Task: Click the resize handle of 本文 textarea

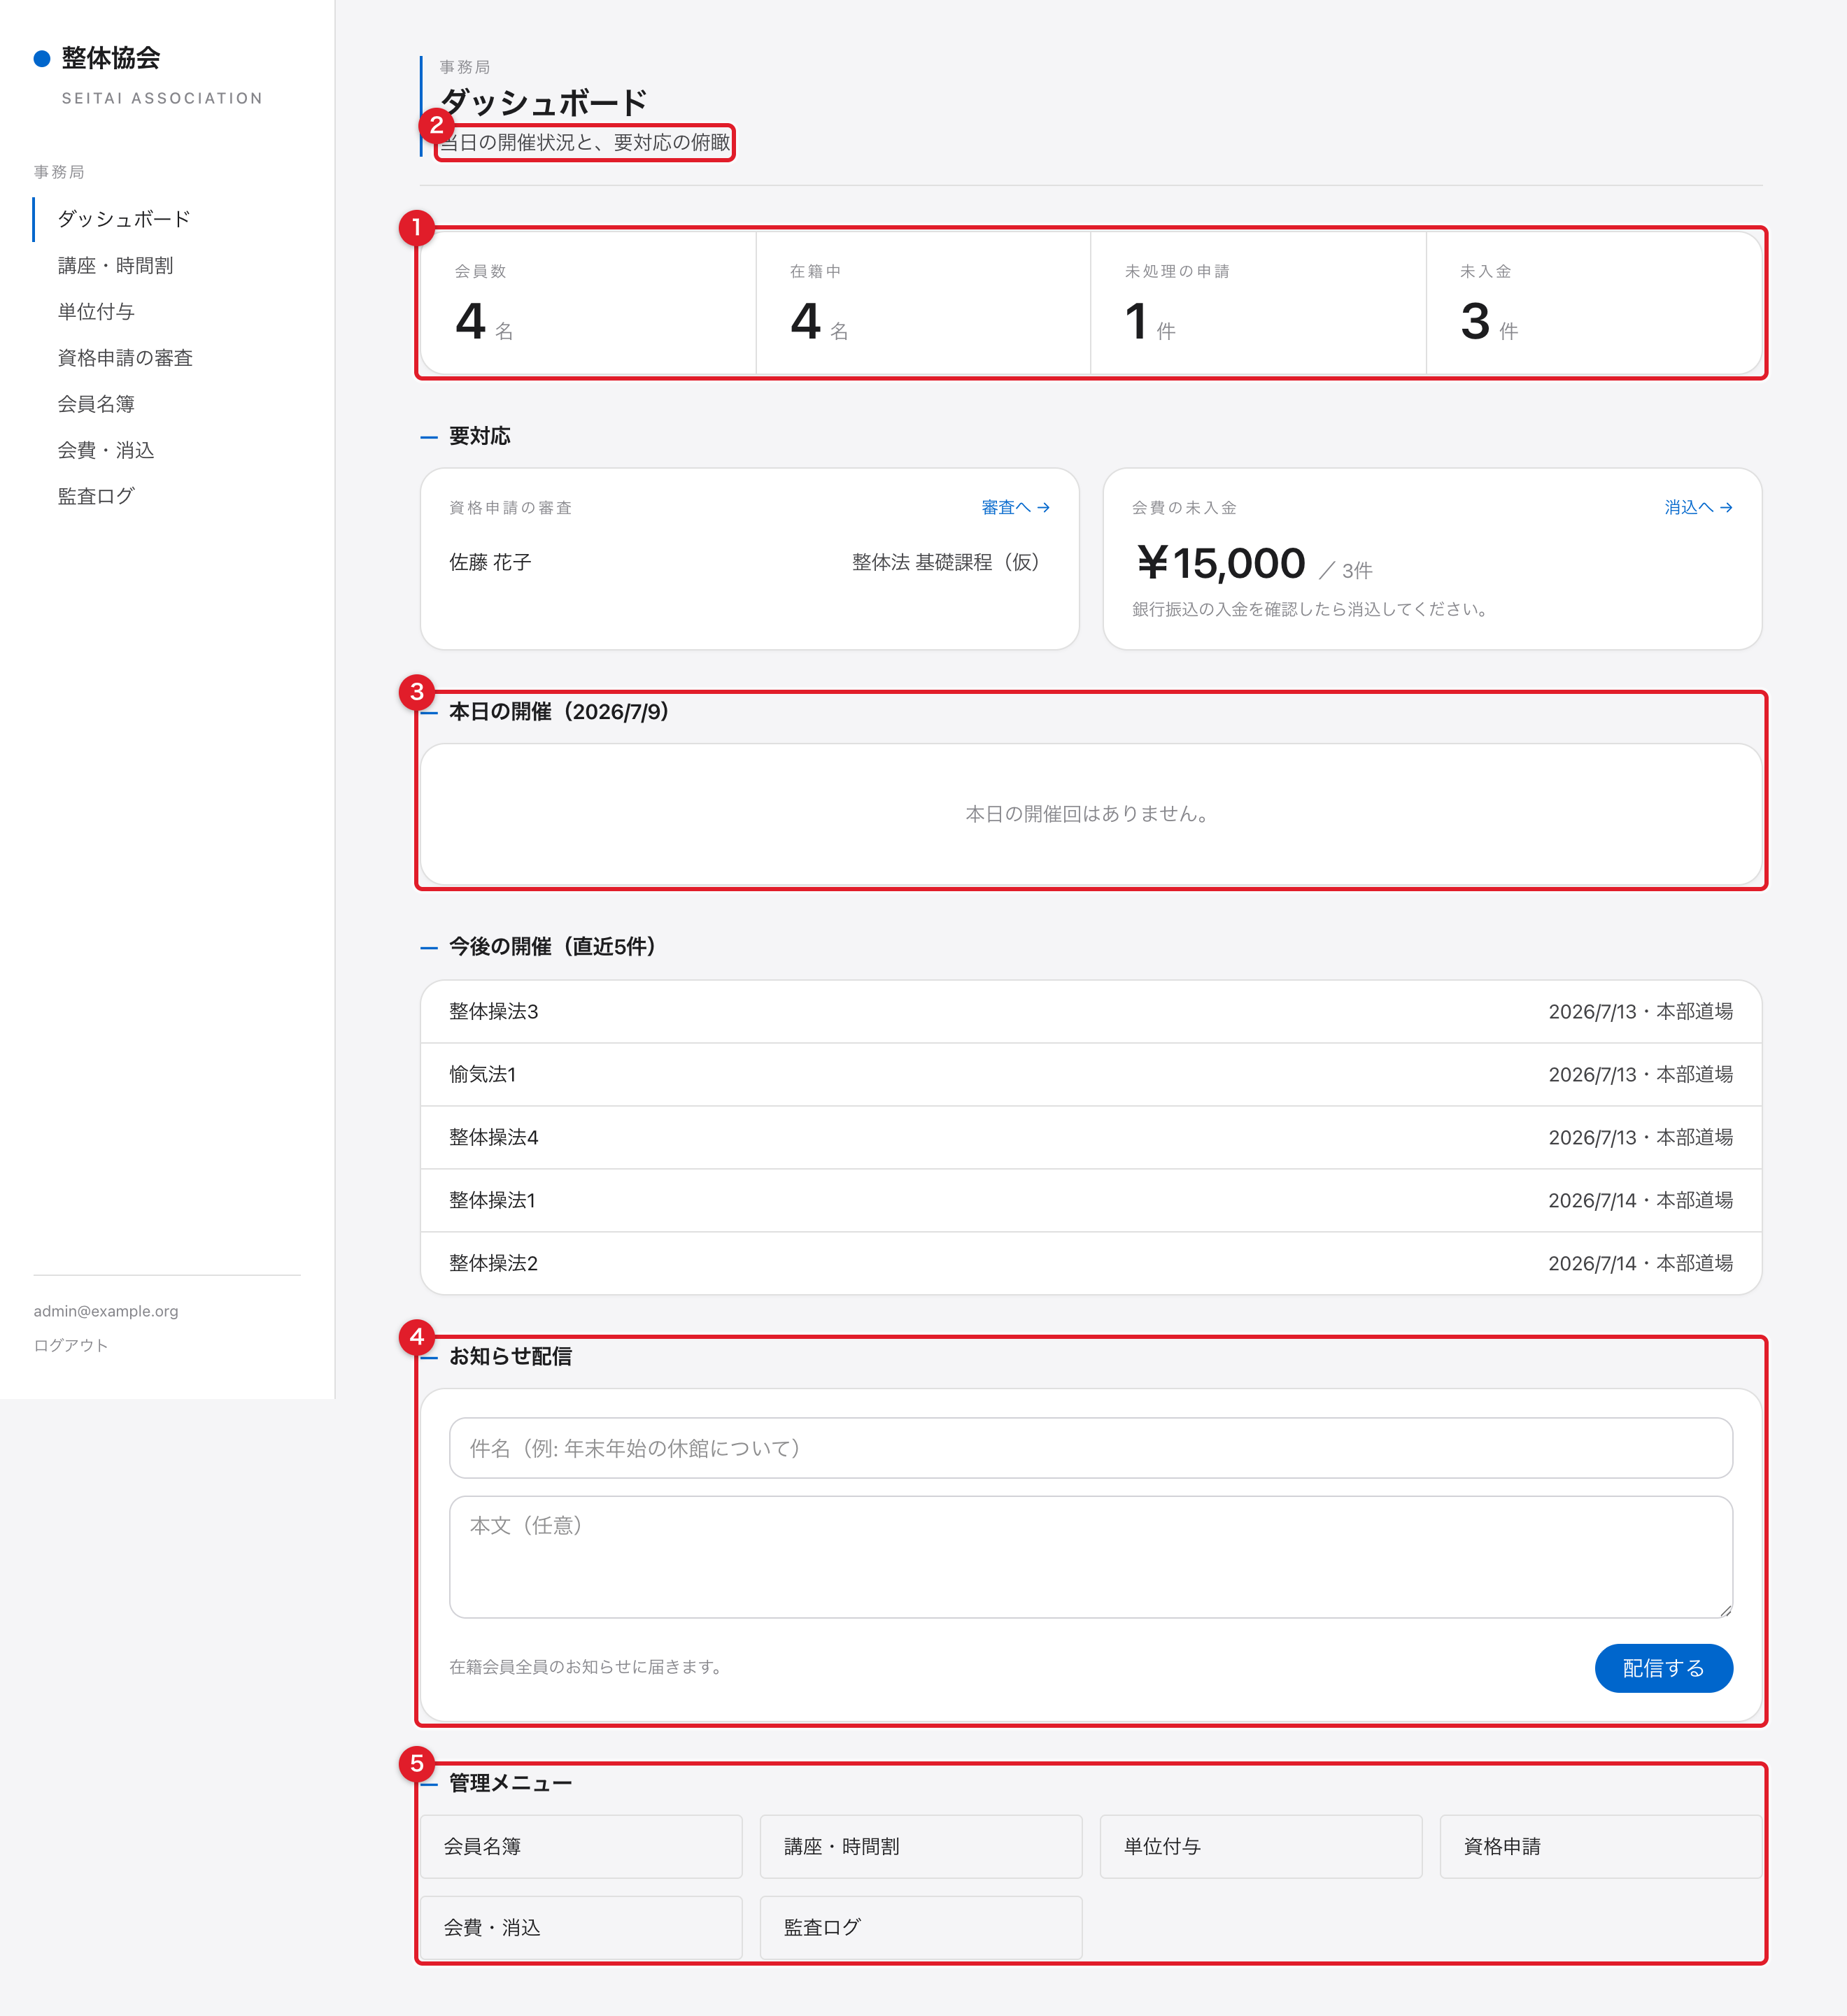Action: coord(1725,1609)
